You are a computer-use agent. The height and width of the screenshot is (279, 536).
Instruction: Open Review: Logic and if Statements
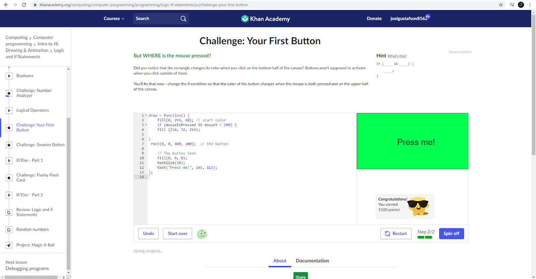[35, 212]
